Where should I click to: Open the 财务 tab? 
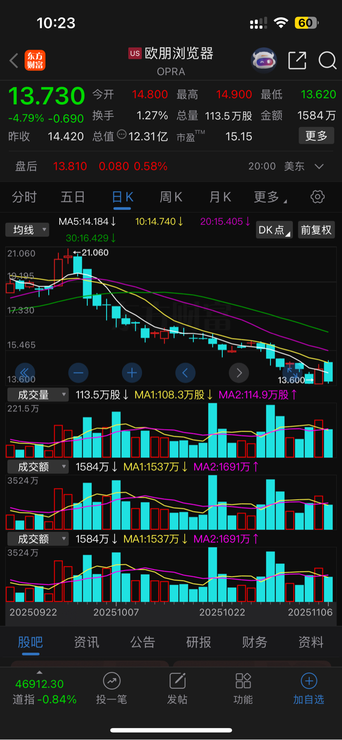pyautogui.click(x=255, y=642)
